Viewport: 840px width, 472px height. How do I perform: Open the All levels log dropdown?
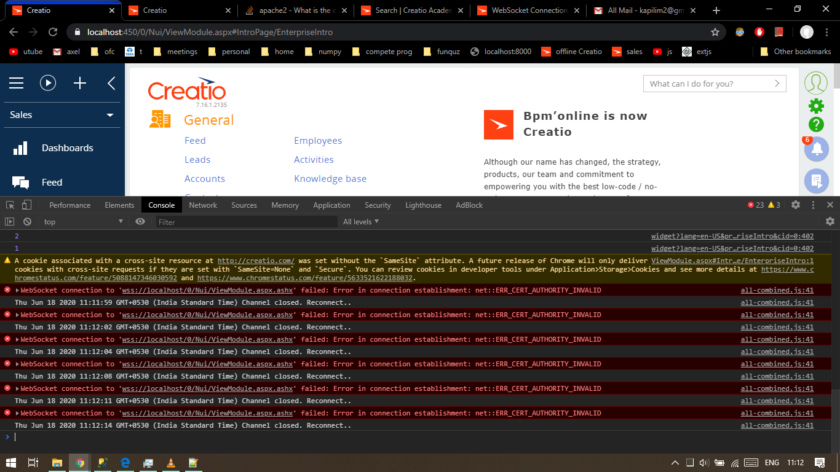click(x=361, y=221)
